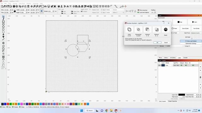202x113 pixels.
Task: Pick the Rectangle drawing tool
Action: [3, 22]
